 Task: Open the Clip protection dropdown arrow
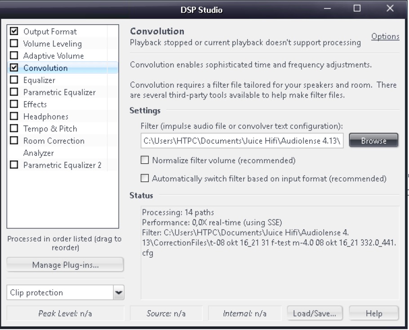pos(118,293)
